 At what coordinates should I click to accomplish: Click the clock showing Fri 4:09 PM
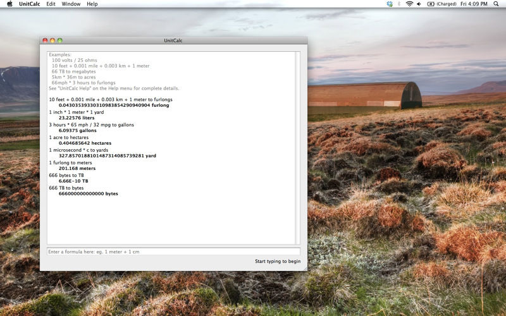(474, 4)
